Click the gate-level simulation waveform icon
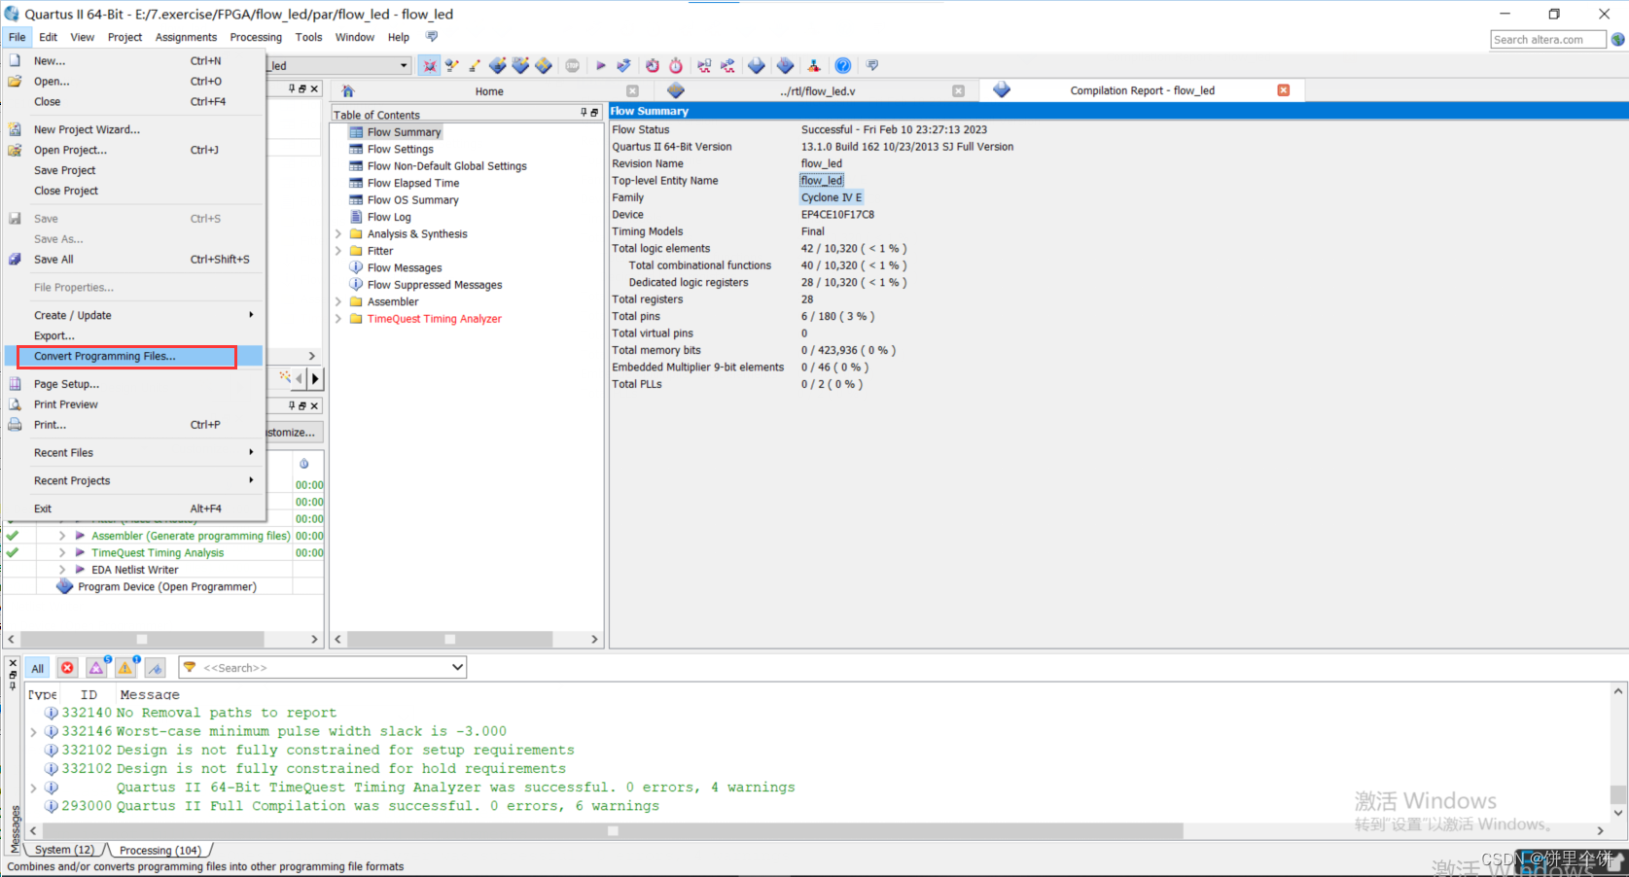Image resolution: width=1629 pixels, height=877 pixels. coord(727,65)
